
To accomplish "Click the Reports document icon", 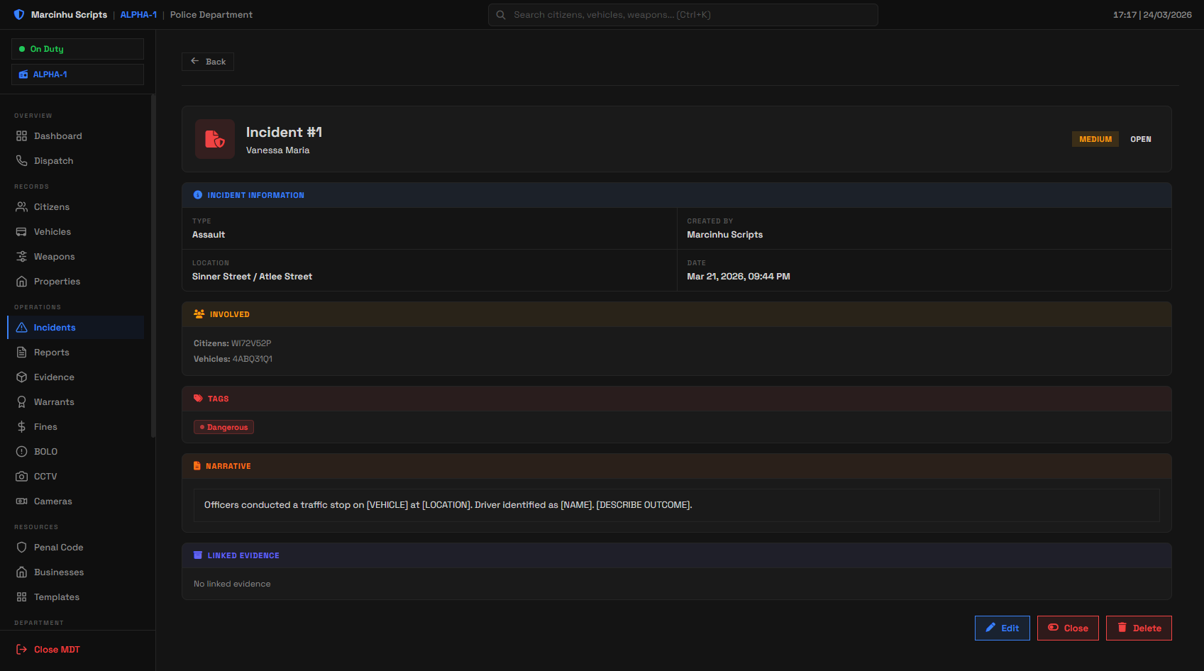I will tap(21, 353).
